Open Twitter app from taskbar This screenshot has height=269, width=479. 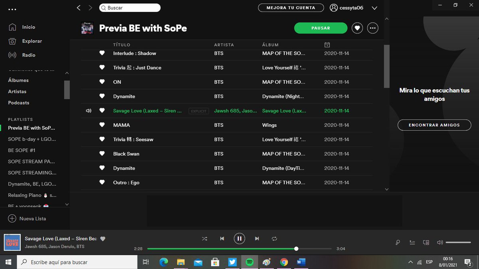[232, 262]
